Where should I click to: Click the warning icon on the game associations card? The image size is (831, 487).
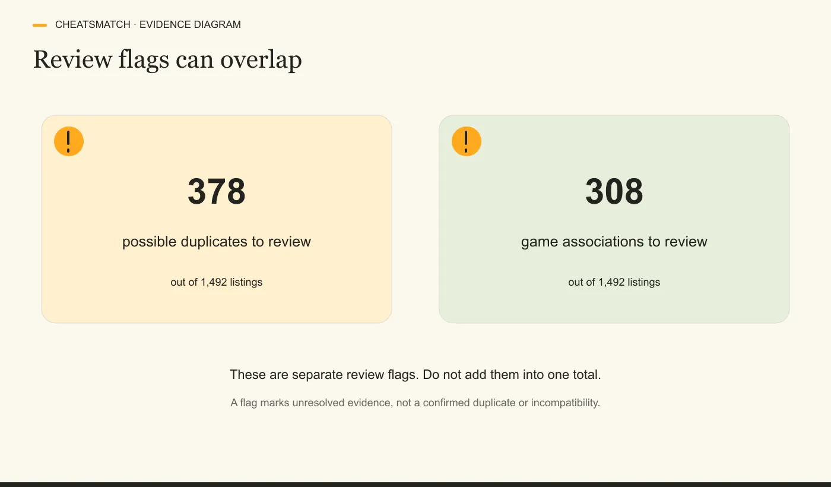click(467, 141)
